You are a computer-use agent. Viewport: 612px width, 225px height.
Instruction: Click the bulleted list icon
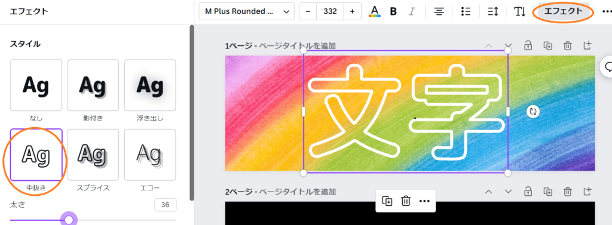coord(465,11)
